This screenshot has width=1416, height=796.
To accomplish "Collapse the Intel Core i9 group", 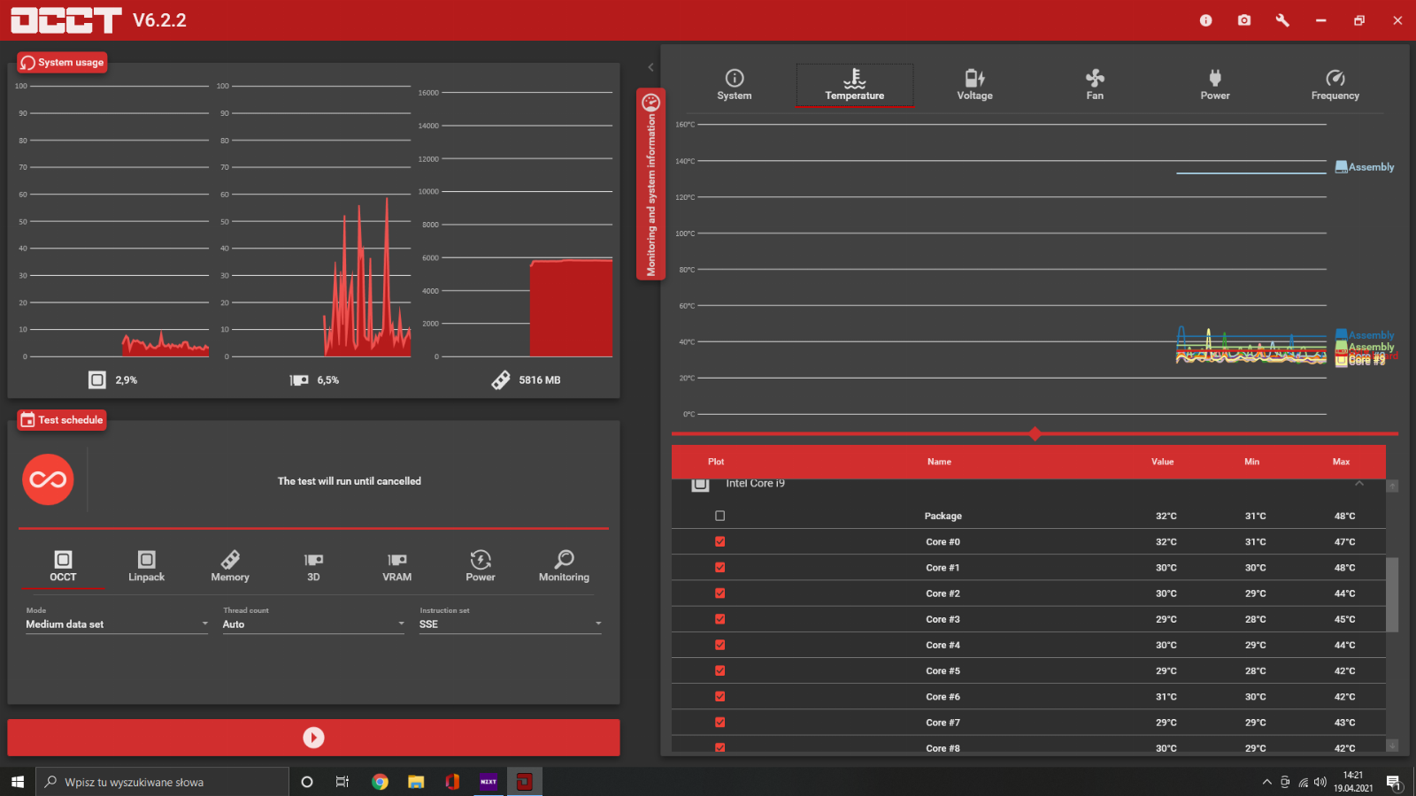I will (1359, 484).
